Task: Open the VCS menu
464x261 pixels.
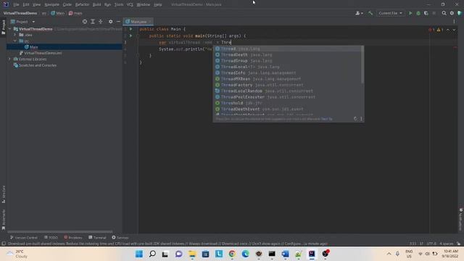Action: 130,4
